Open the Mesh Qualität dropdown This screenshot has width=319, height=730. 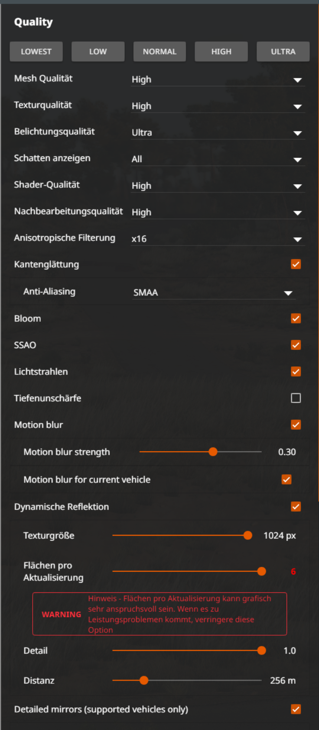point(218,80)
